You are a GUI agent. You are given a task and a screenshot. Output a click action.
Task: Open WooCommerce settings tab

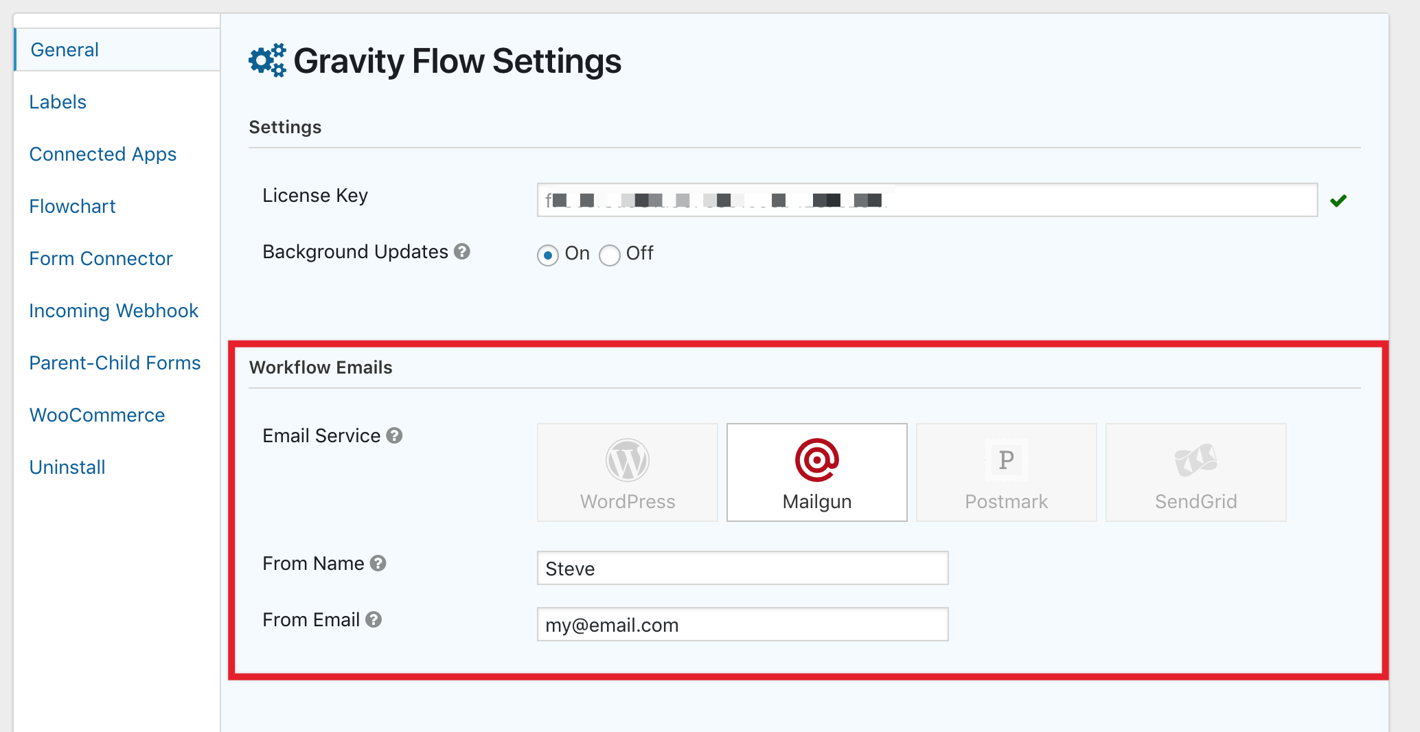point(97,415)
